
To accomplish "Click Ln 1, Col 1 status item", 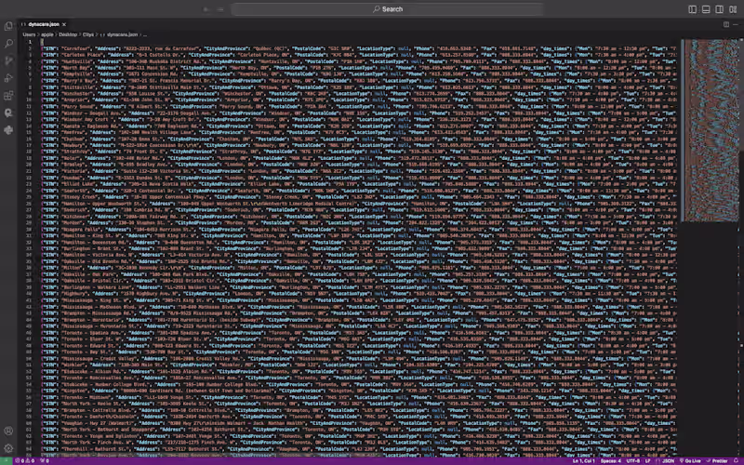I will coord(583,460).
